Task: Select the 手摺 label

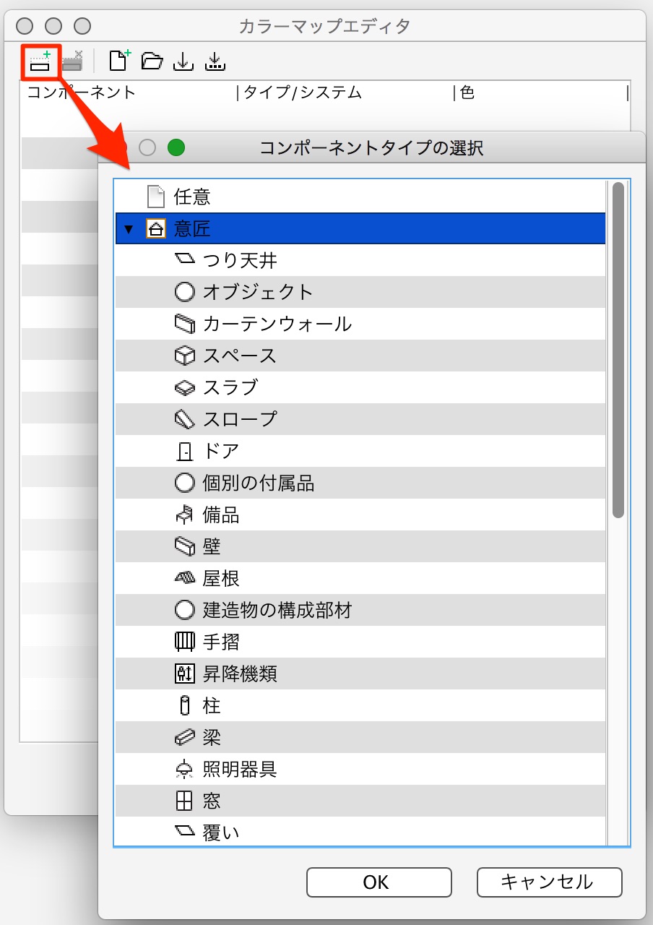Action: (x=221, y=642)
